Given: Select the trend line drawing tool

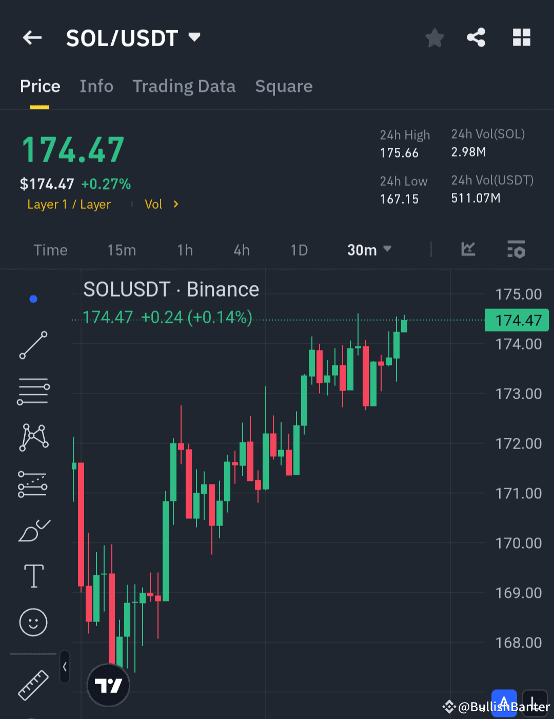Looking at the screenshot, I should [33, 344].
